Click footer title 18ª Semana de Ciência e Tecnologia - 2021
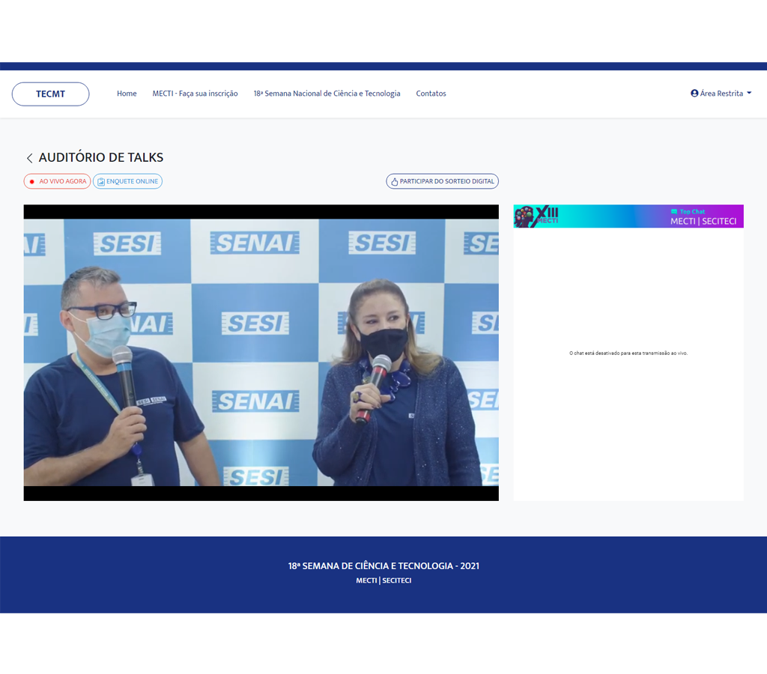The height and width of the screenshot is (674, 767). point(383,566)
